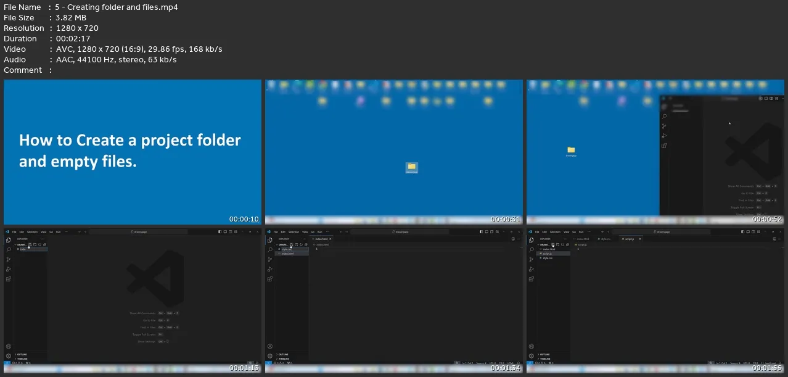Click Accounts icon in the 00:01:55 frame

(x=531, y=347)
